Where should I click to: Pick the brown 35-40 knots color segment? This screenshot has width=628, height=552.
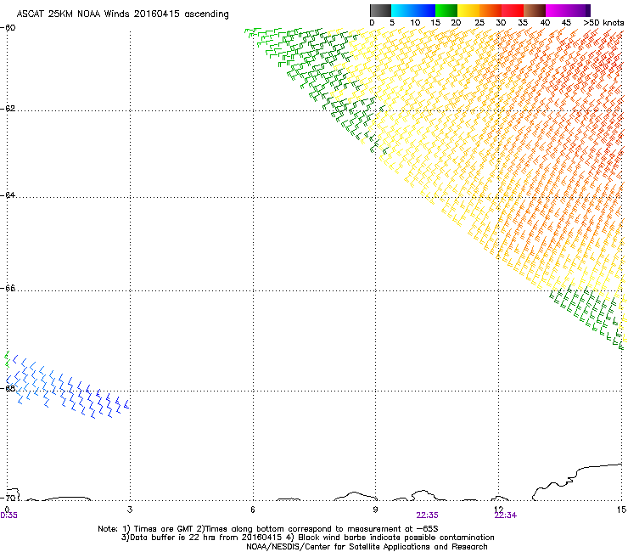[x=535, y=10]
